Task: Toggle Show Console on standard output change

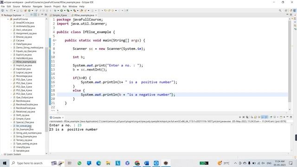Action: pyautogui.click(x=263, y=117)
